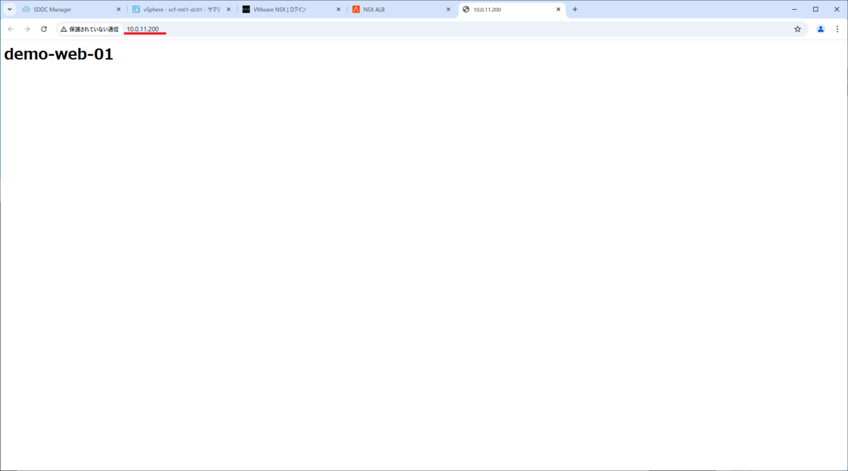Screen dimensions: 848x471
Task: Close the NSX ALB tab
Action: coord(448,9)
